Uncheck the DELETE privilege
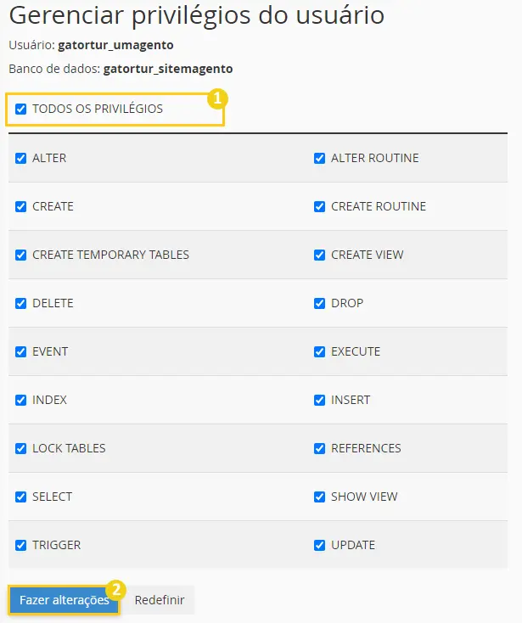This screenshot has height=623, width=522. click(20, 303)
